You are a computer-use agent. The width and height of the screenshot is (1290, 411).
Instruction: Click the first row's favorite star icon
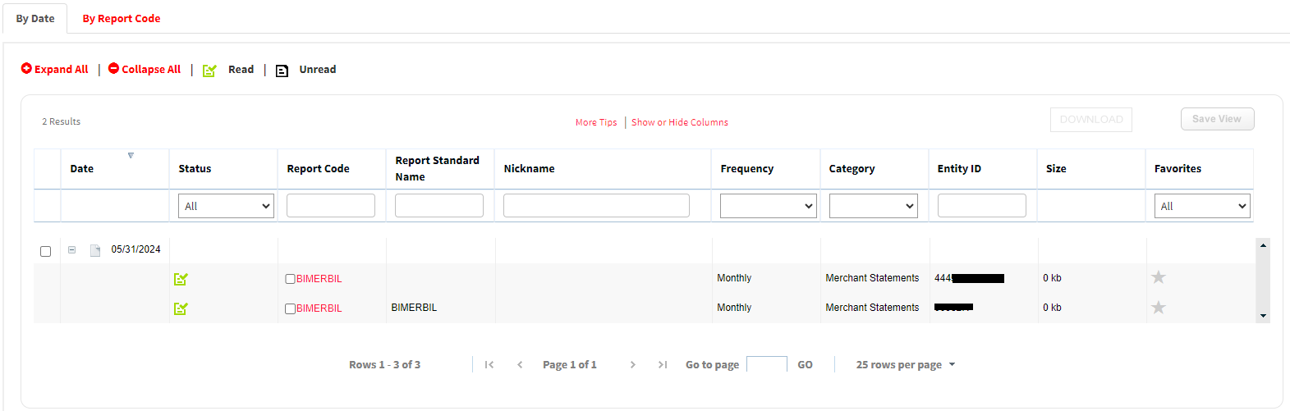click(x=1158, y=277)
